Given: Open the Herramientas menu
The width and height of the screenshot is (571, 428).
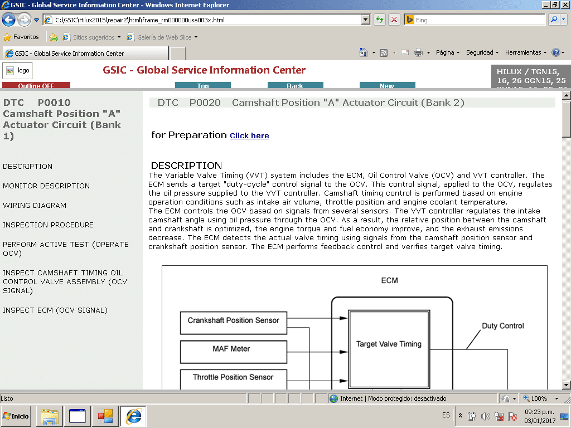Looking at the screenshot, I should (x=526, y=53).
